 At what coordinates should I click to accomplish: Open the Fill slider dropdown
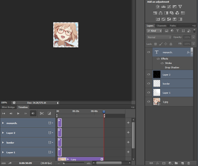click(194, 44)
